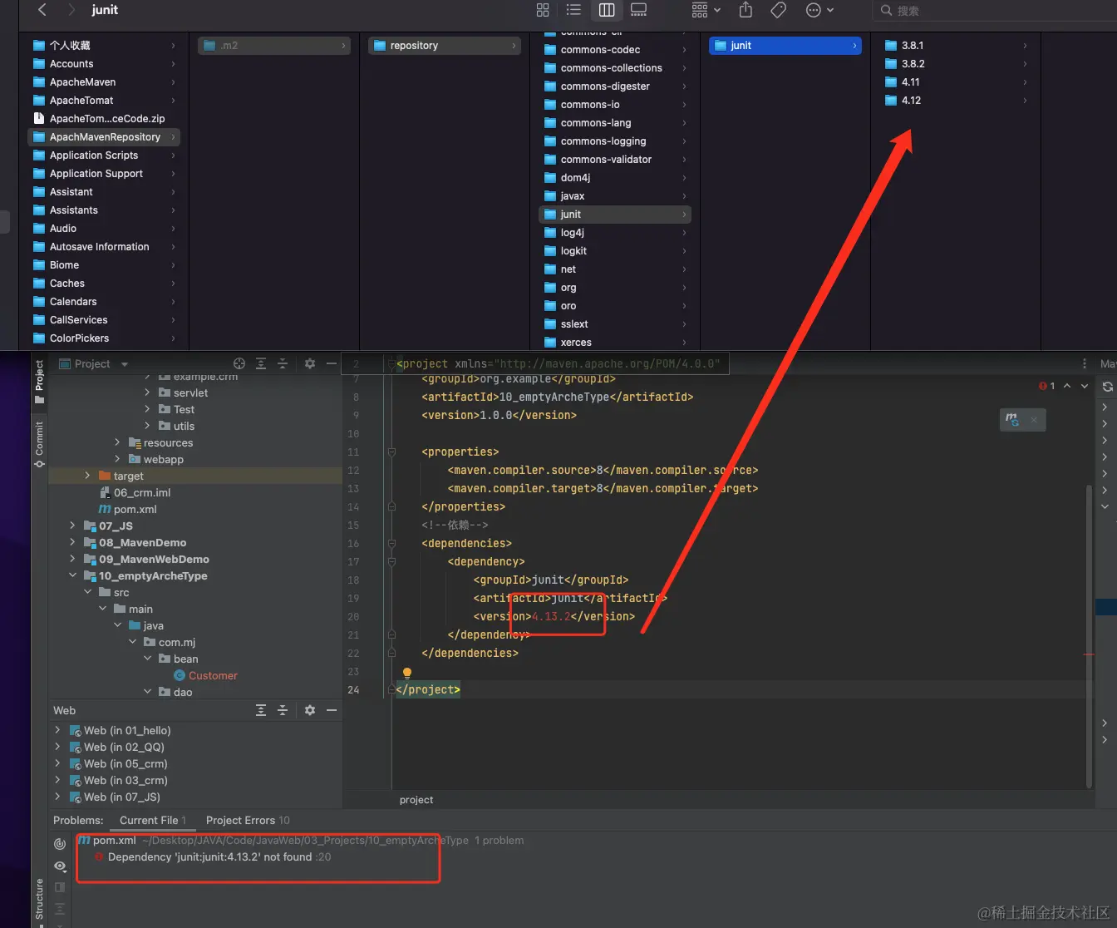Open pom.xml in the project tree
This screenshot has width=1117, height=928.
point(128,510)
